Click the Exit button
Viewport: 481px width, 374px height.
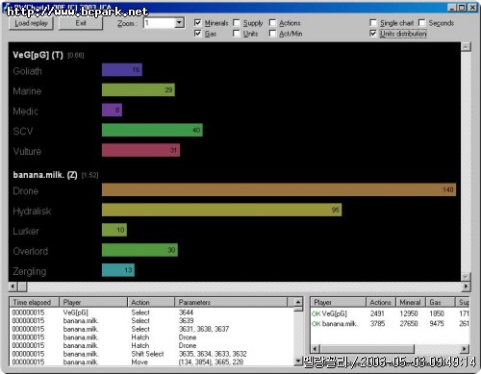[81, 23]
